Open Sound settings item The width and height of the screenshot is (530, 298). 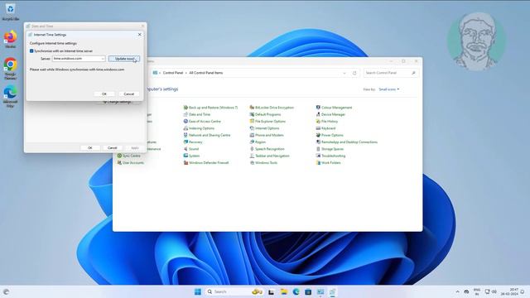pyautogui.click(x=191, y=149)
